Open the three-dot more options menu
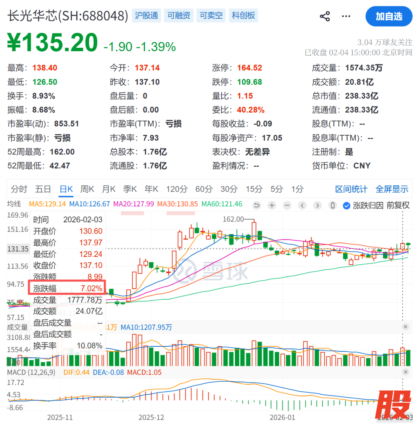 (x=346, y=16)
